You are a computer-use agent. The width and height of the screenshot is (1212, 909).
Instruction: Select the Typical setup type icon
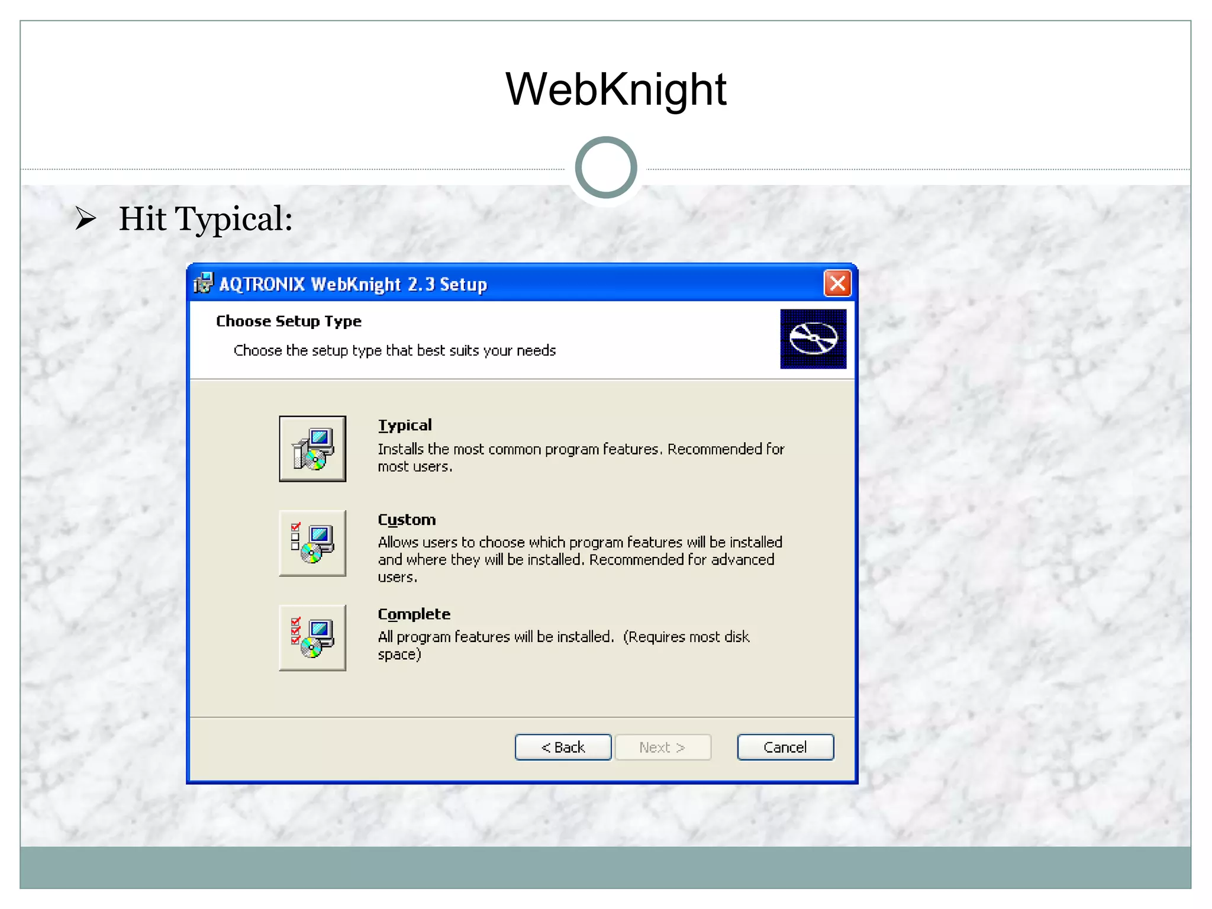(312, 449)
